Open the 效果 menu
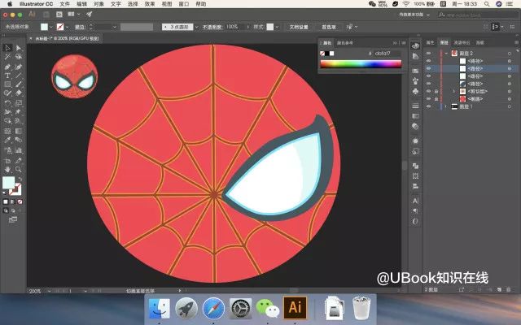 click(x=150, y=4)
